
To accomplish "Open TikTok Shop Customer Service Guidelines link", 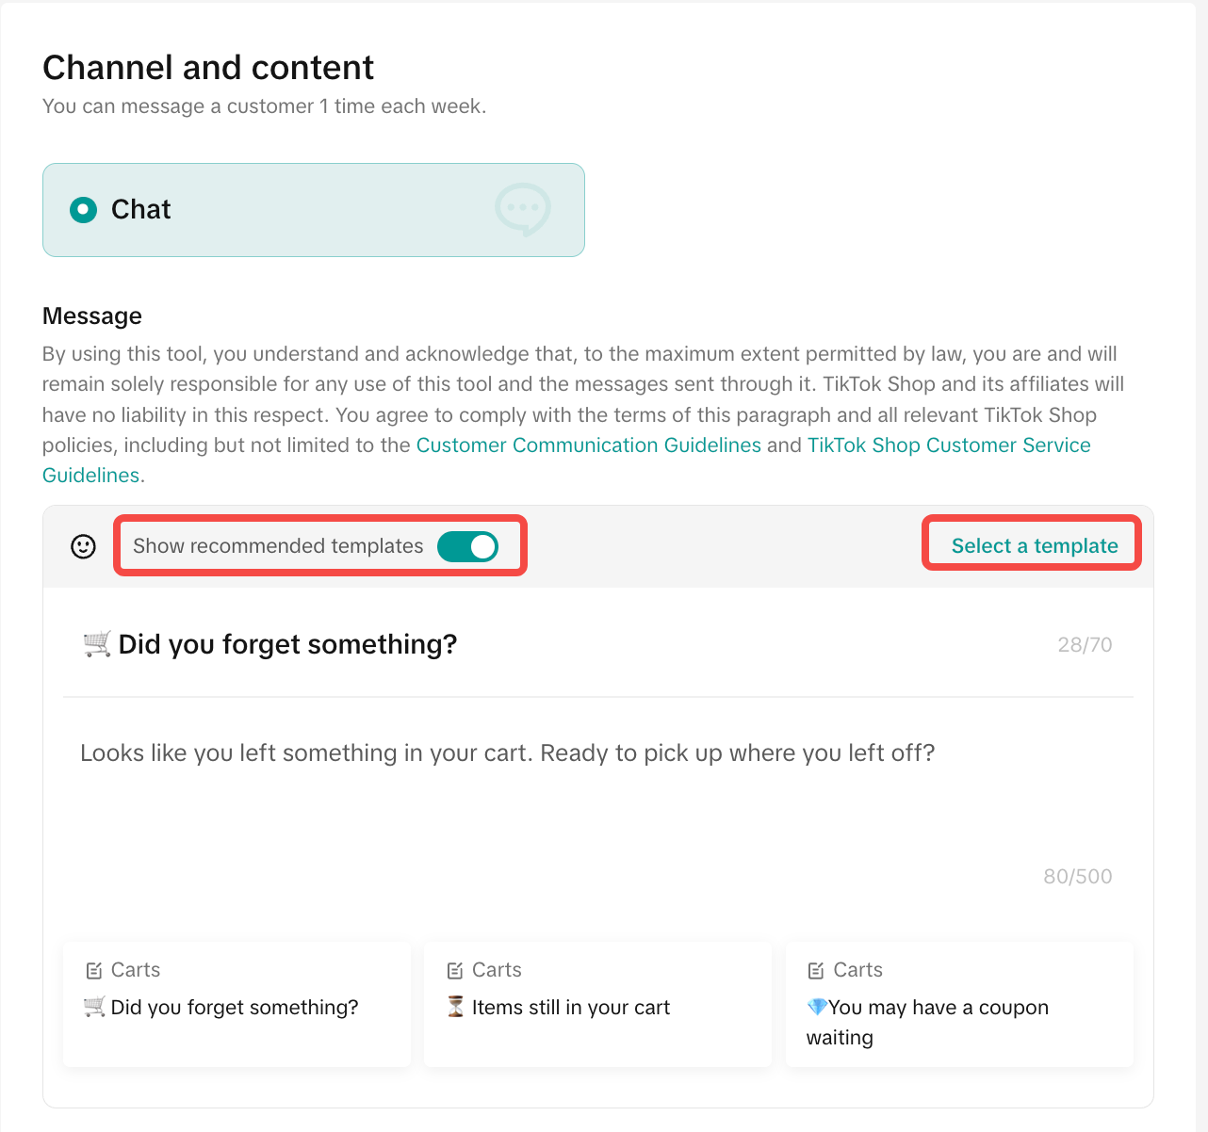I will tap(948, 445).
